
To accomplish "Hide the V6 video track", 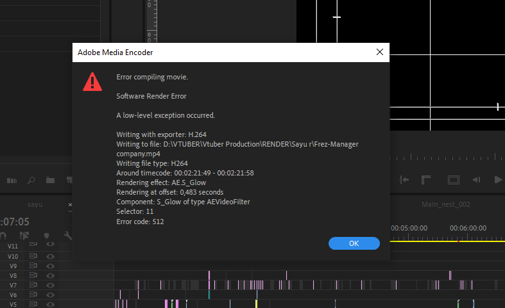I will [x=50, y=295].
